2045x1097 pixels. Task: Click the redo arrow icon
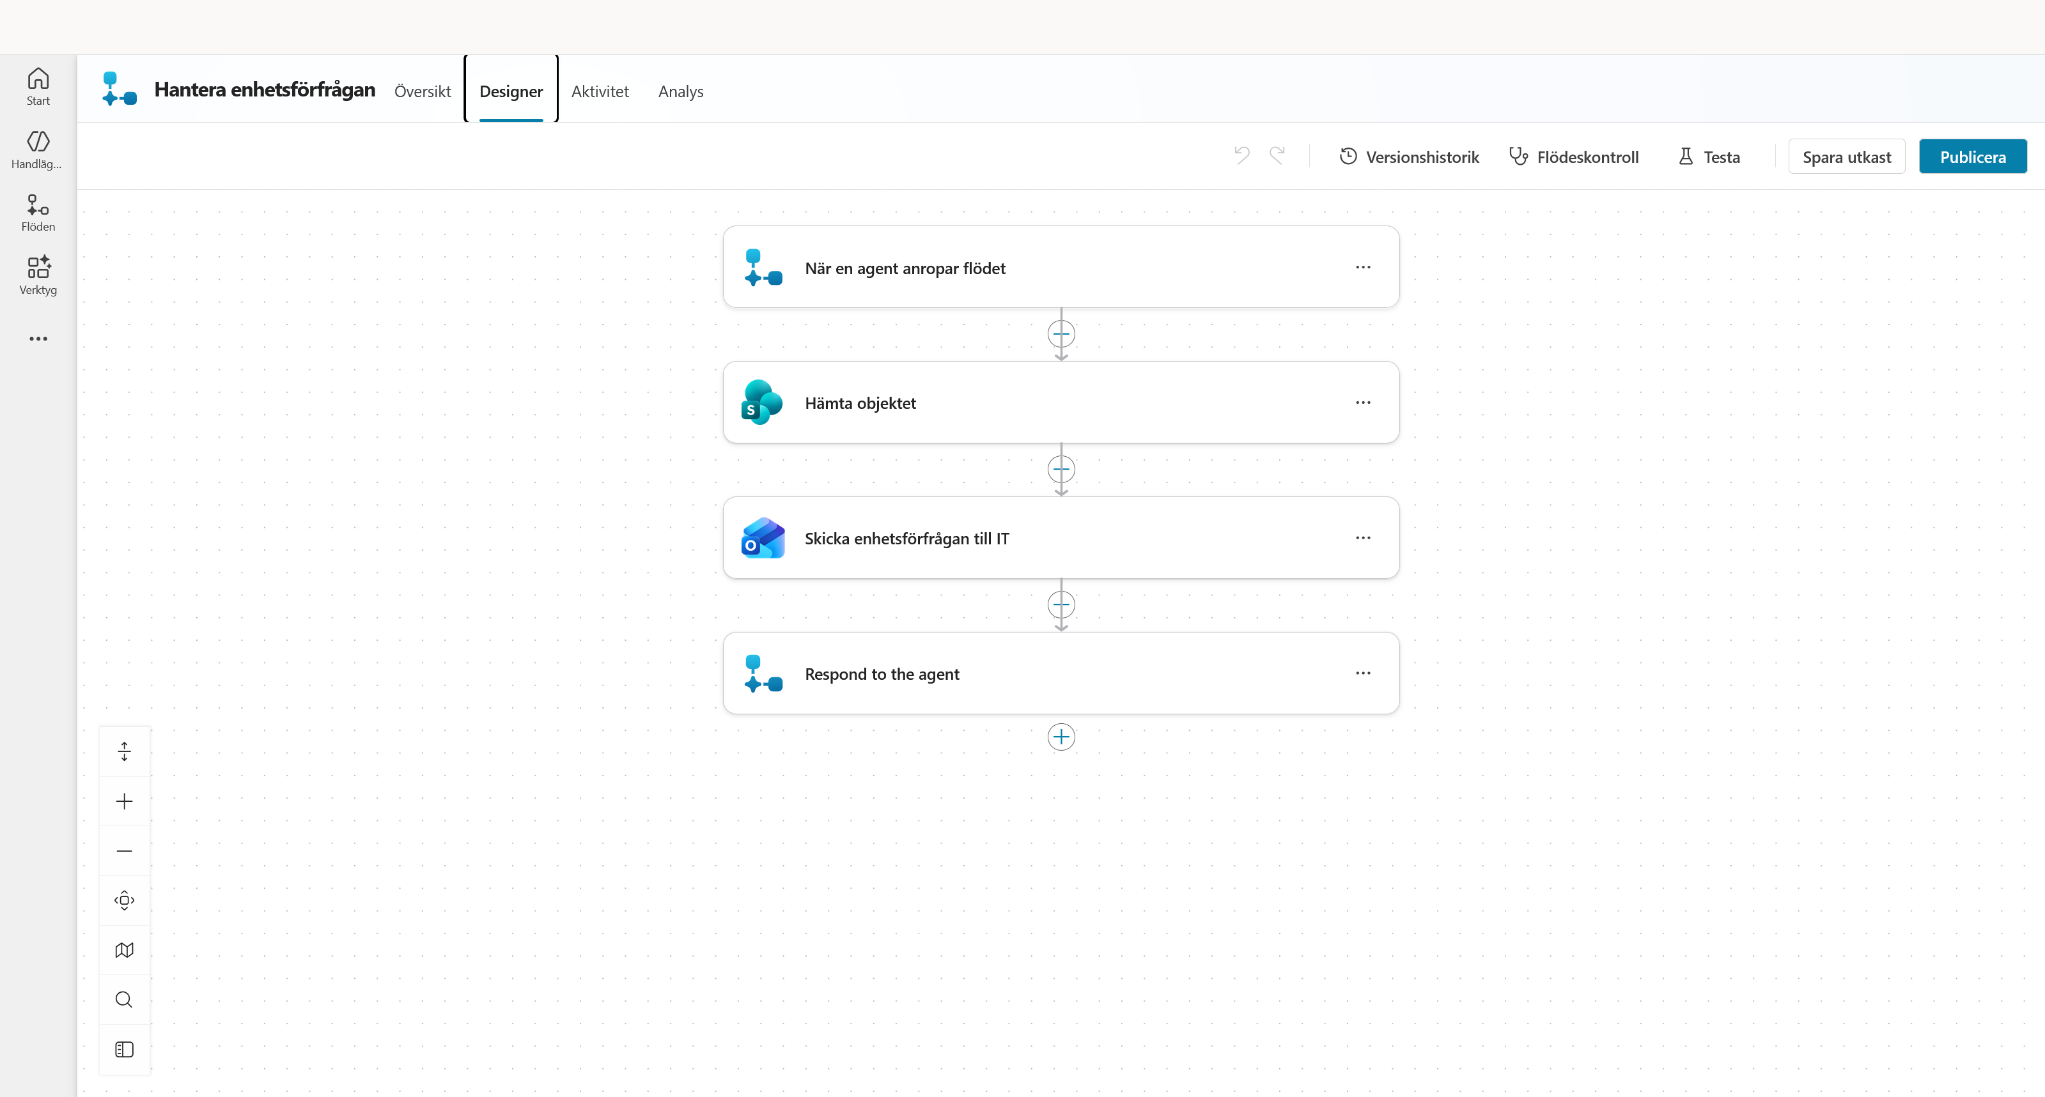[x=1277, y=155]
